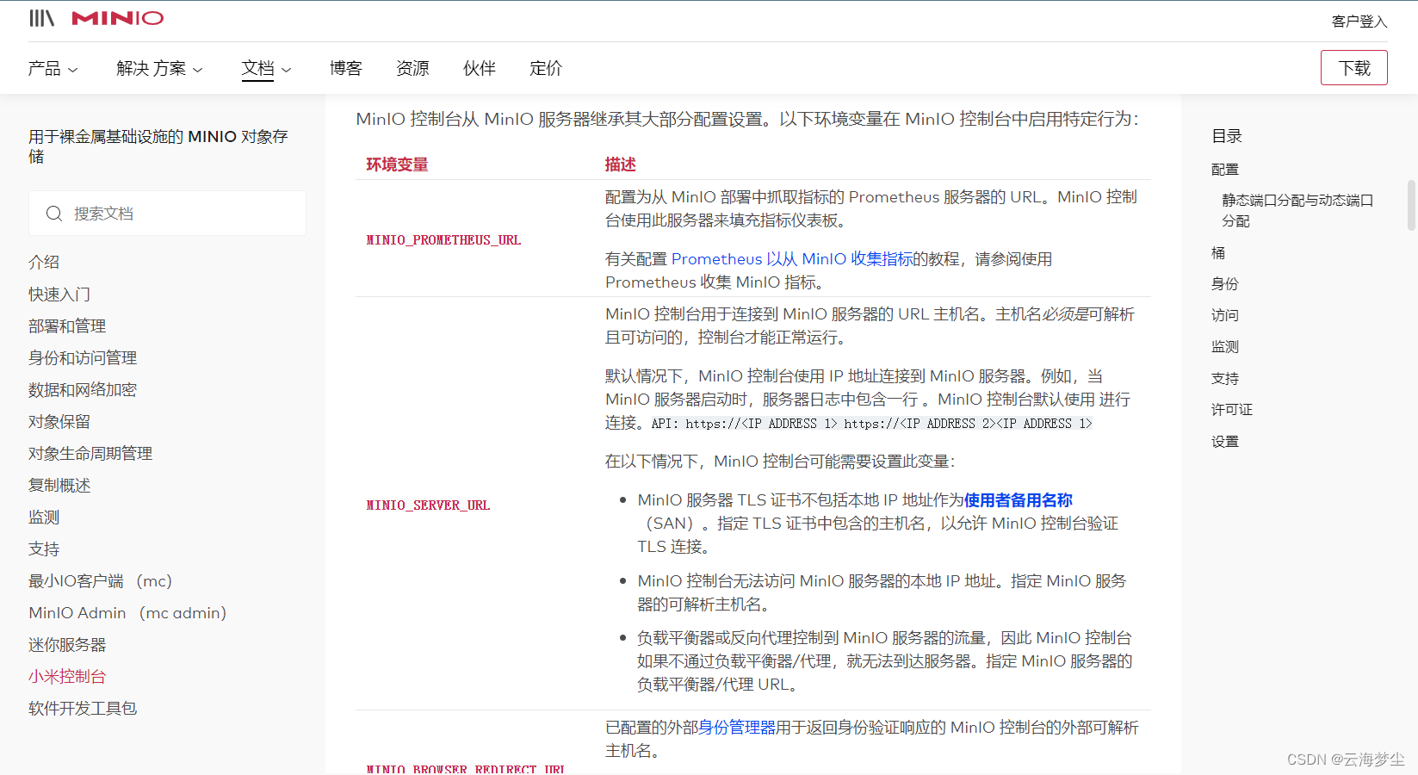The height and width of the screenshot is (775, 1418).
Task: Open 支持 in the left sidebar
Action: [x=44, y=549]
